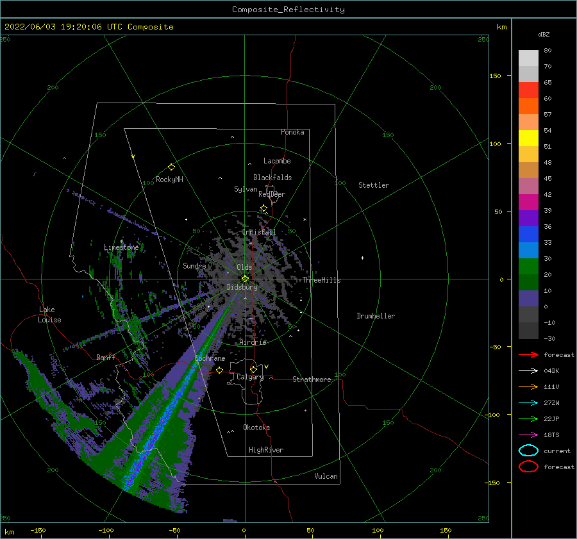
Task: Click the red forecast ellipse legend icon
Action: coord(528,467)
